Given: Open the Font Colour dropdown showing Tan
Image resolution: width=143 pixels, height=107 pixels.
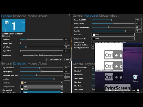Looking at the screenshot, I should coord(41,83).
